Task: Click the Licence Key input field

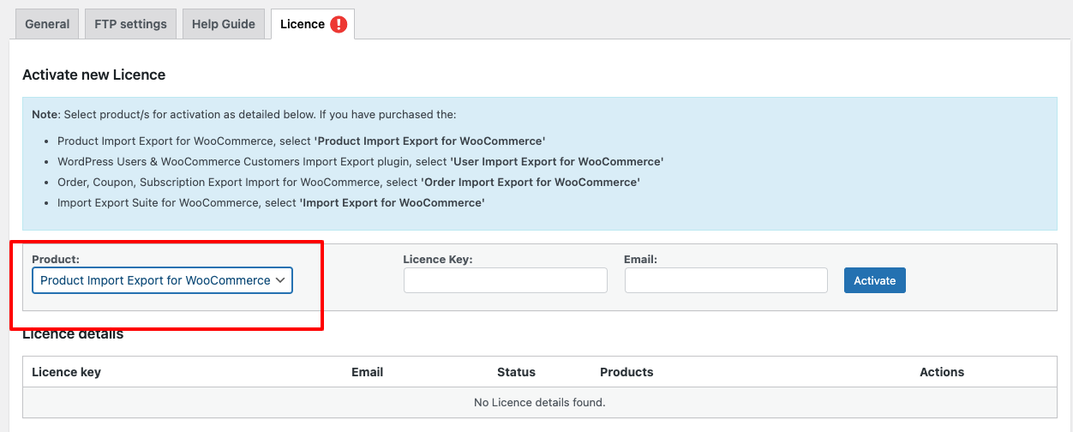Action: pos(506,280)
